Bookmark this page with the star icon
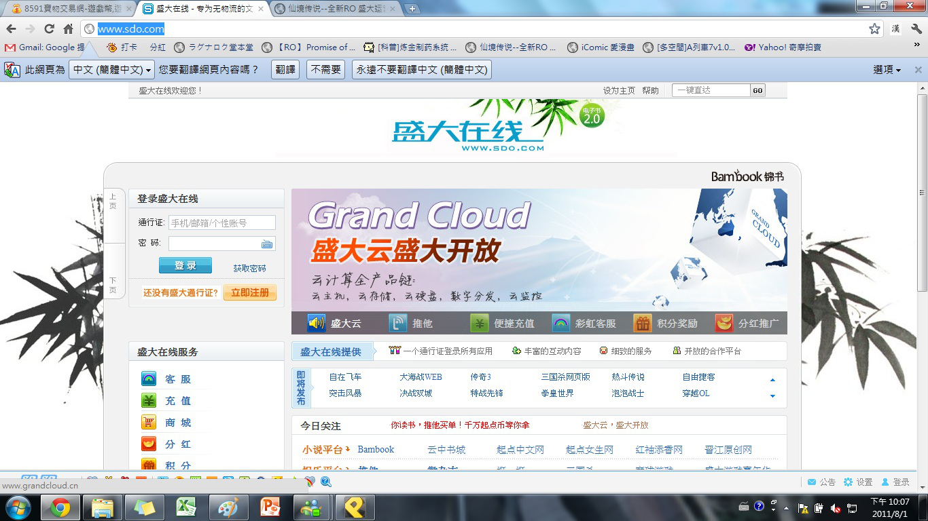Image resolution: width=928 pixels, height=521 pixels. 874,29
